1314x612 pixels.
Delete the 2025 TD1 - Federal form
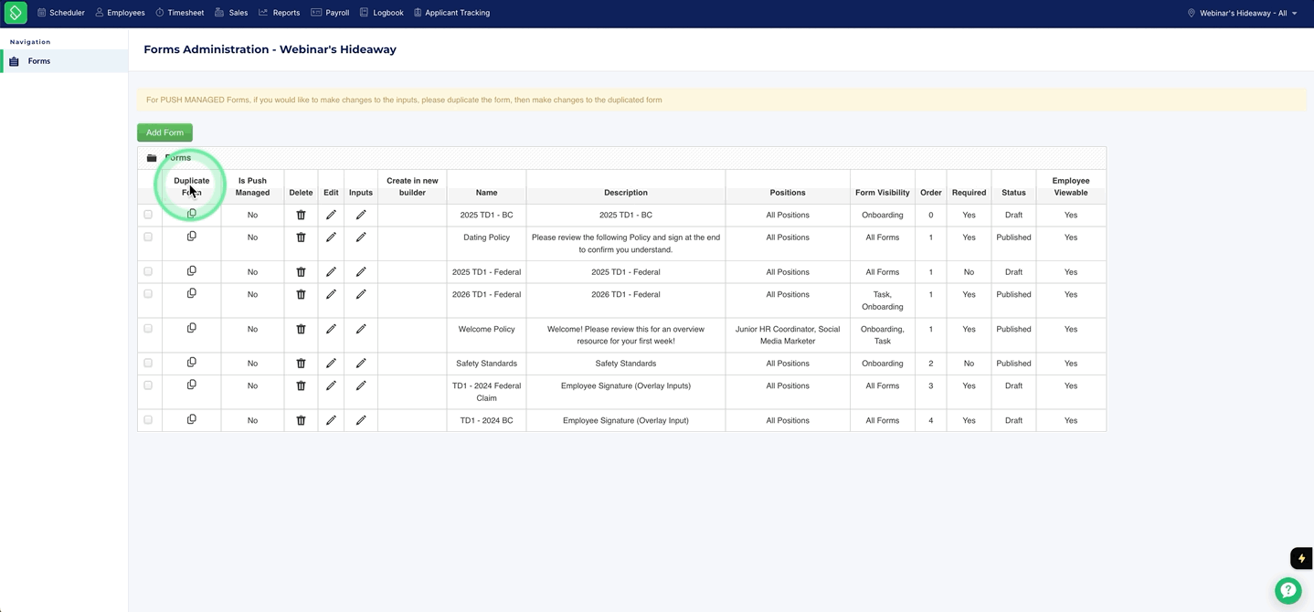pos(301,271)
